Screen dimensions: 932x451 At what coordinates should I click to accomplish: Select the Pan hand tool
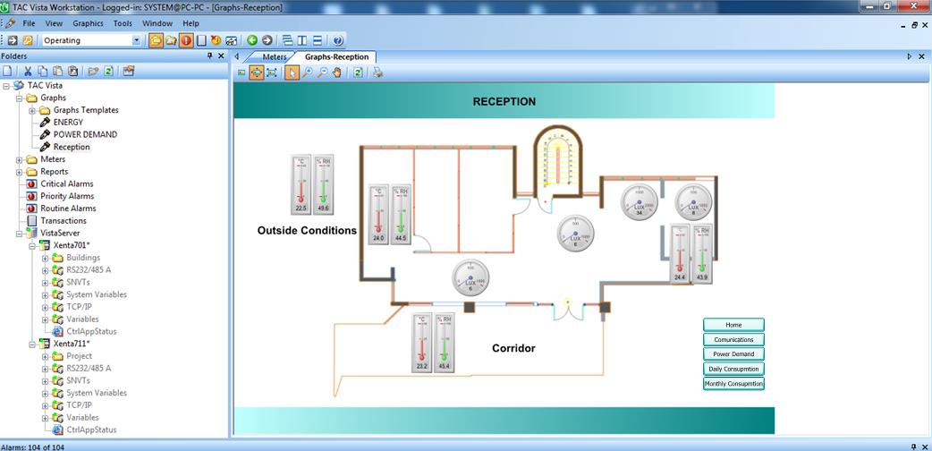point(337,72)
